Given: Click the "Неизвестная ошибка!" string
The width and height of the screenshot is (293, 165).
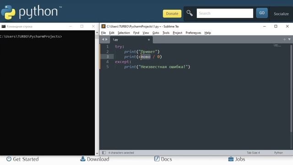Looking at the screenshot, I should 163,67.
